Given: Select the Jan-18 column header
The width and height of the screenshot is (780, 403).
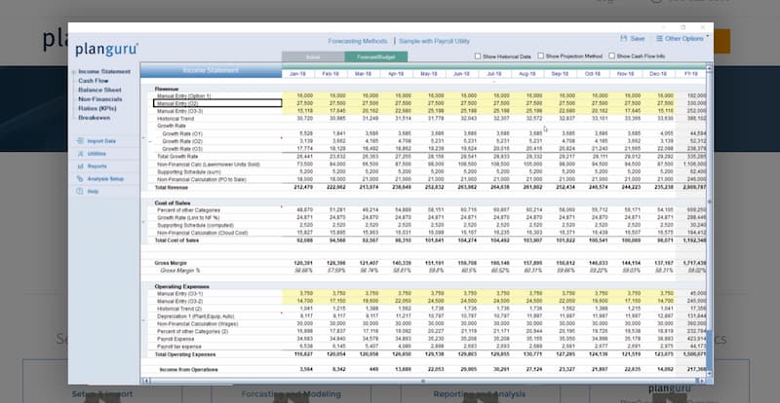Looking at the screenshot, I should point(298,74).
